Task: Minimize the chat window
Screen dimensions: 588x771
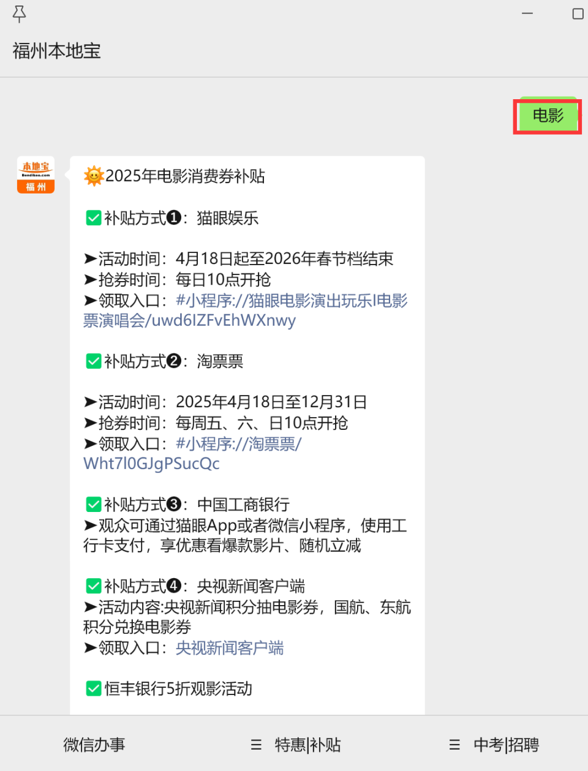Action: click(x=527, y=13)
